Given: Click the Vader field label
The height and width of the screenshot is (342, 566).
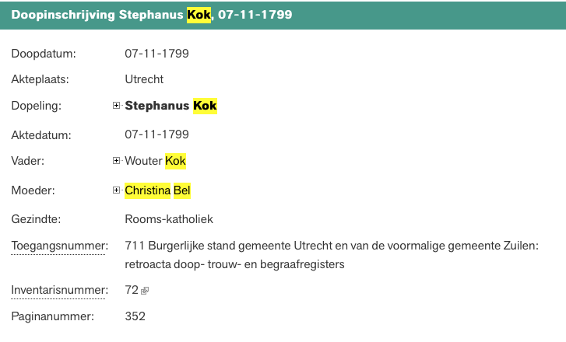Looking at the screenshot, I should coord(28,161).
